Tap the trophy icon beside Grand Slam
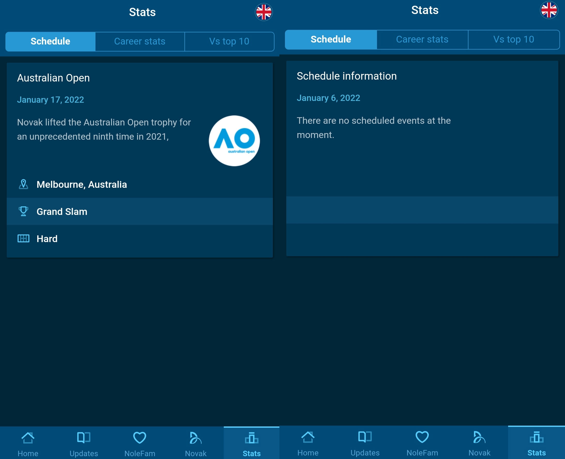The height and width of the screenshot is (459, 565). click(24, 211)
